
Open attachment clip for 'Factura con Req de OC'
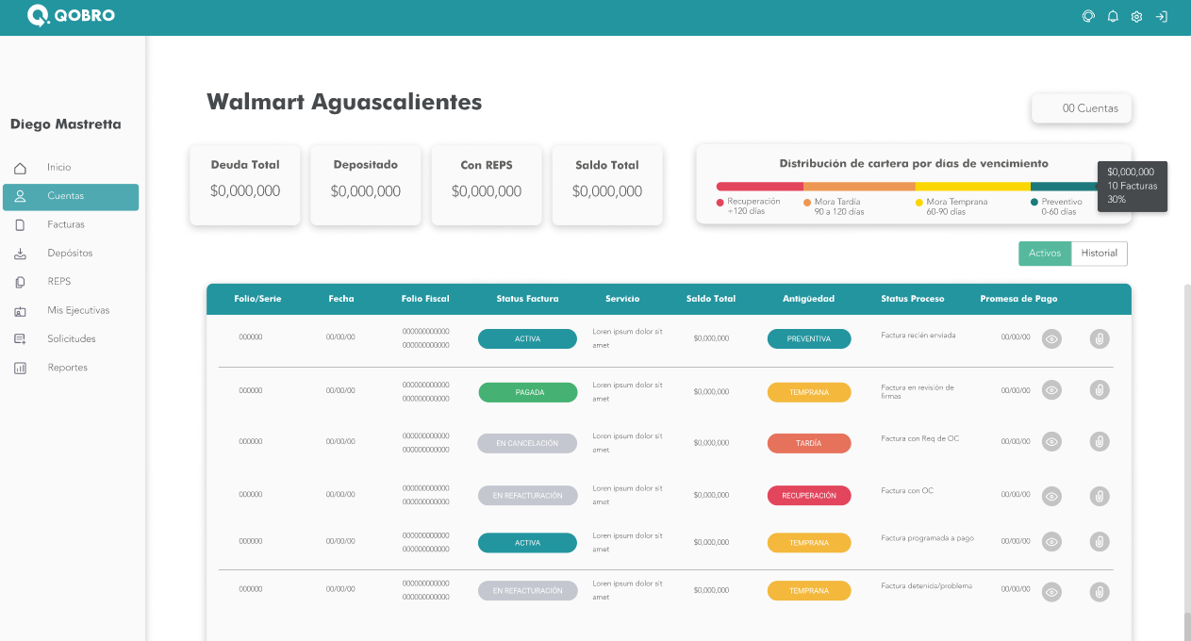coord(1099,441)
